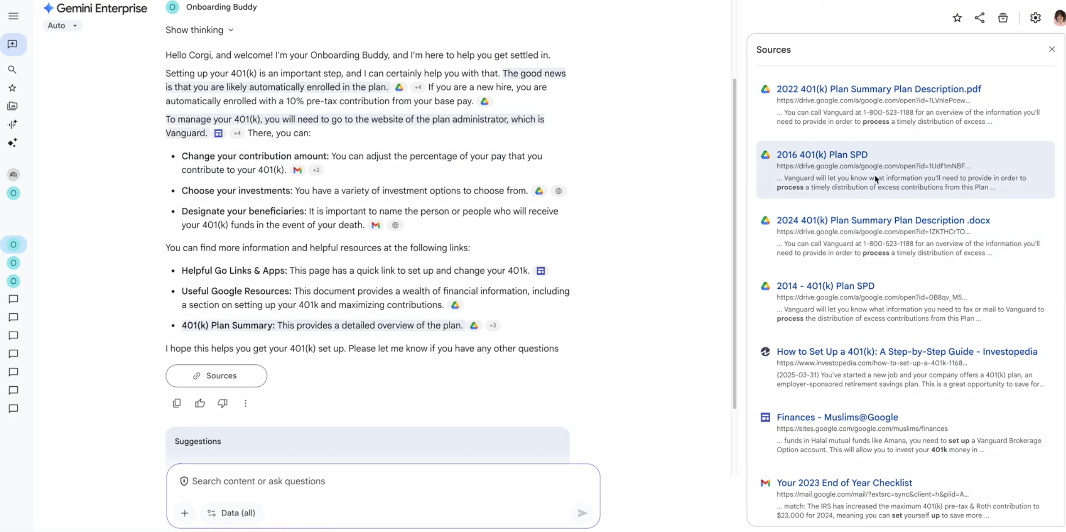
Task: Click the new chat sidebar icon
Action: [x=13, y=44]
